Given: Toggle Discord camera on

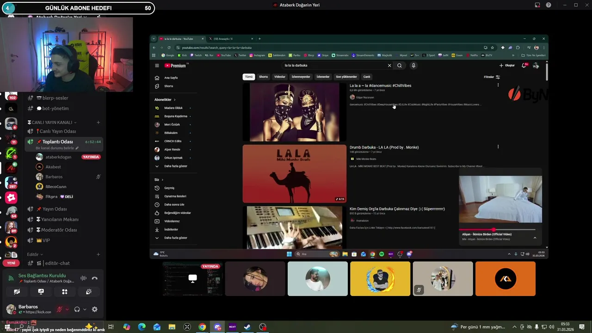Looking at the screenshot, I should pyautogui.click(x=17, y=292).
